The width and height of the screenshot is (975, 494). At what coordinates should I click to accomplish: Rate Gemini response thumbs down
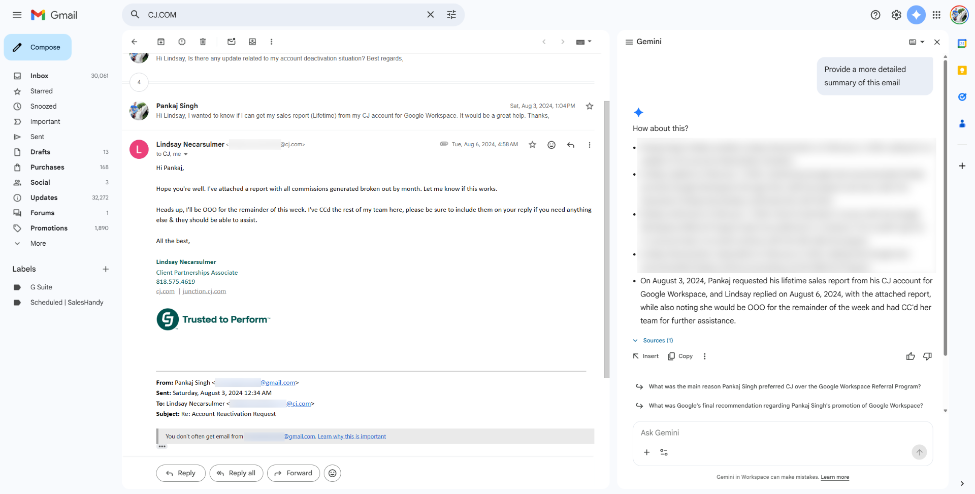pyautogui.click(x=927, y=356)
